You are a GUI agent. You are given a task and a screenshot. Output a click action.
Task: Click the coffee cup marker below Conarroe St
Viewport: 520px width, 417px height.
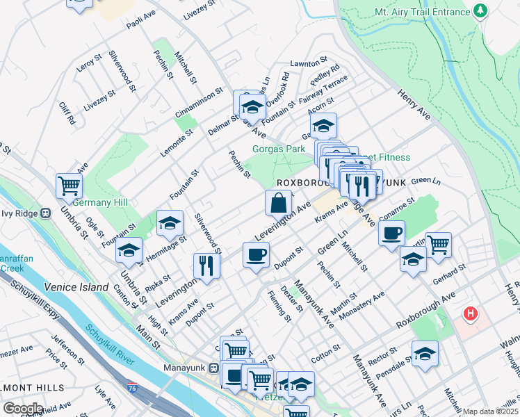point(391,235)
